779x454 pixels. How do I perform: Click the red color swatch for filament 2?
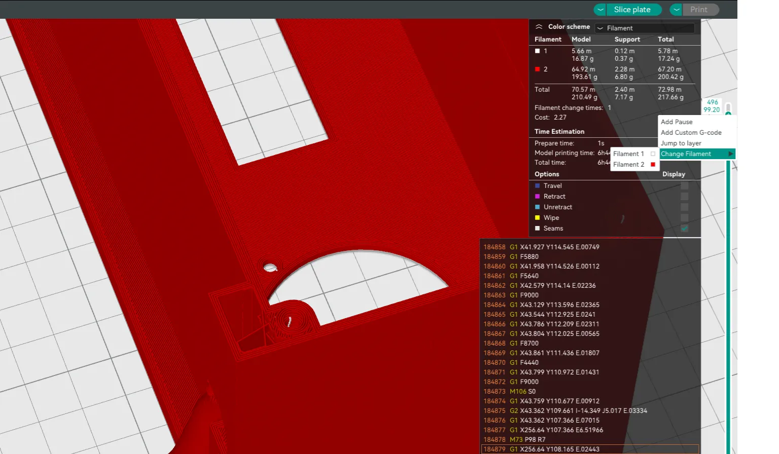pos(538,69)
